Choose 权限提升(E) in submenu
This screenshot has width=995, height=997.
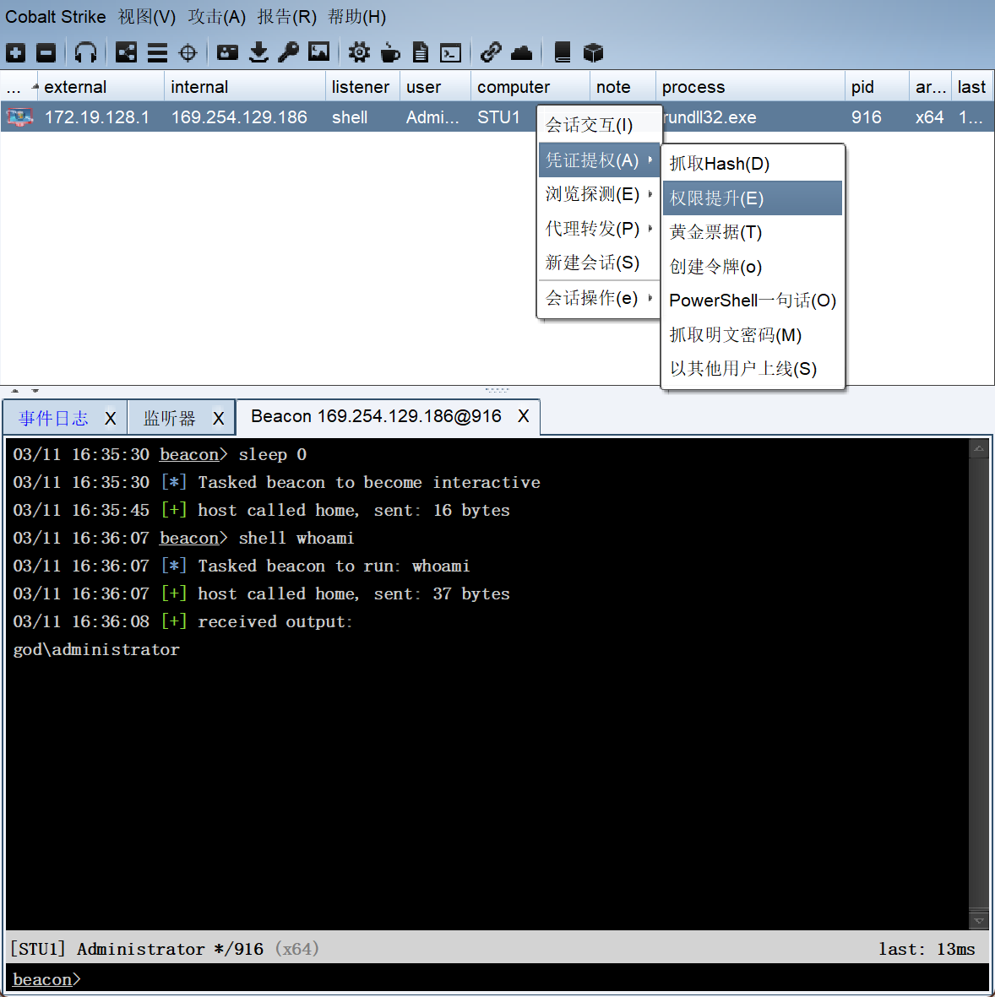click(x=752, y=198)
